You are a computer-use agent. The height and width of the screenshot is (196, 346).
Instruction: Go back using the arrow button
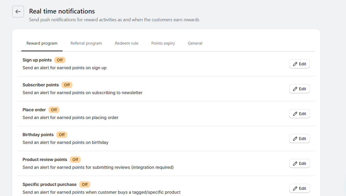(18, 12)
